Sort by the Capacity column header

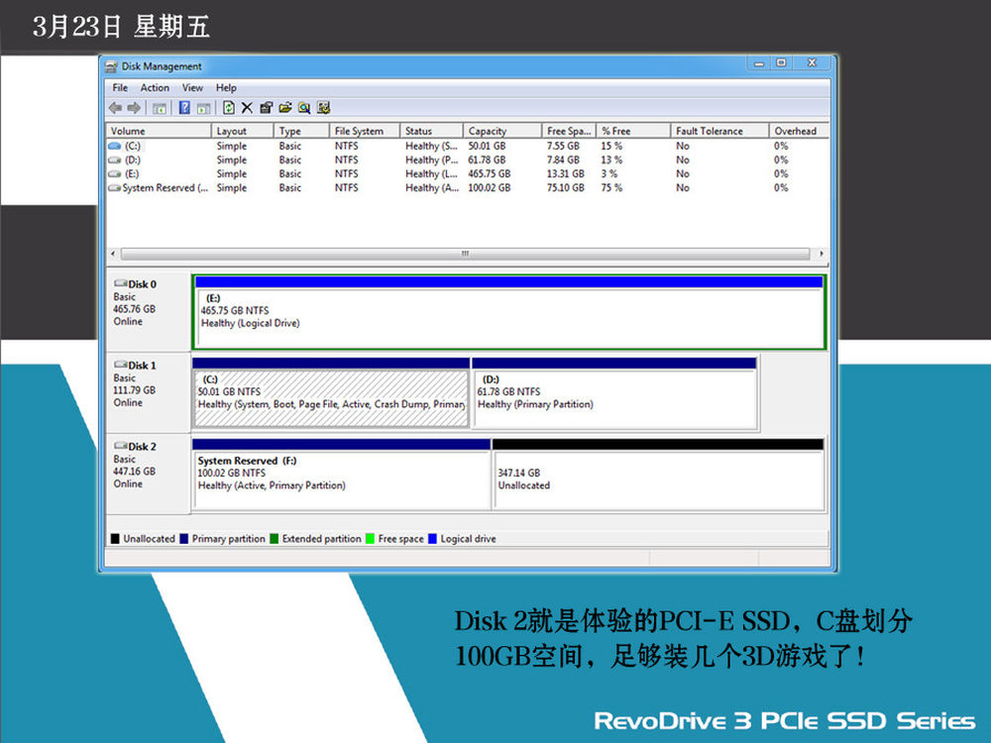pos(502,131)
